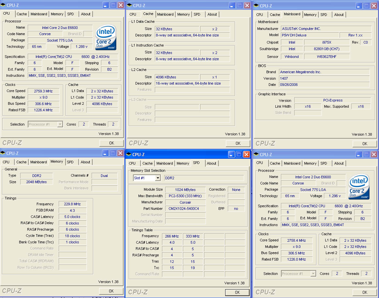Image resolution: width=379 pixels, height=298 pixels.
Task: Select CPU tab in the Mainboard window
Action: (260, 15)
